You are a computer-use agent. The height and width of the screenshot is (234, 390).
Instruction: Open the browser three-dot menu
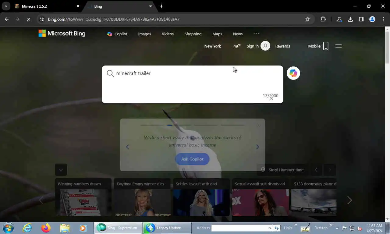(x=383, y=19)
